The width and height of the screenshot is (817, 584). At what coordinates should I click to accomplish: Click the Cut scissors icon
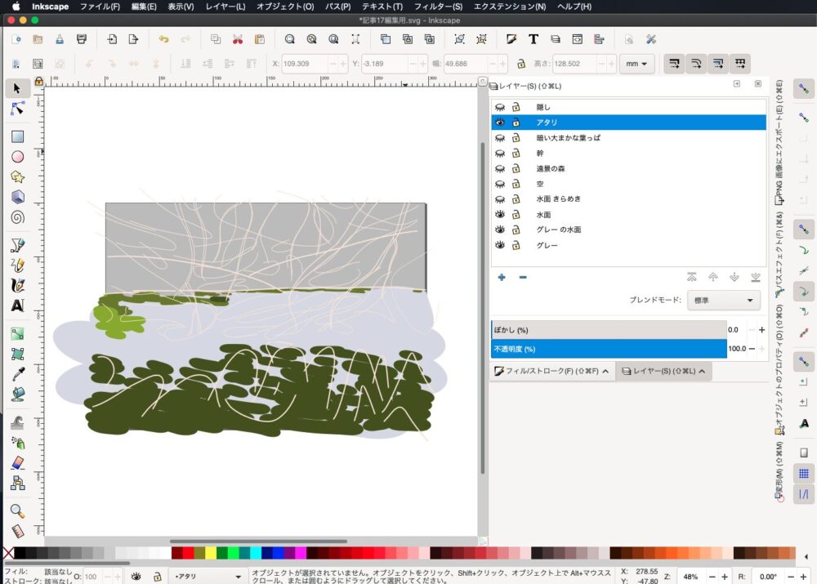(238, 39)
